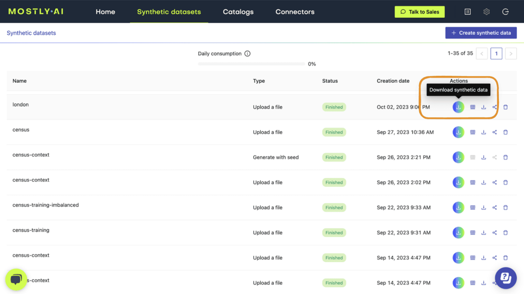Screen dimensions: 524x294
Task: Open the census-training-imbalanced dataset name
Action: click(46, 205)
